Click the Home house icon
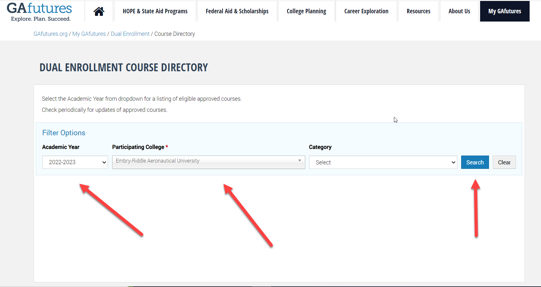The height and width of the screenshot is (287, 541). tap(99, 11)
